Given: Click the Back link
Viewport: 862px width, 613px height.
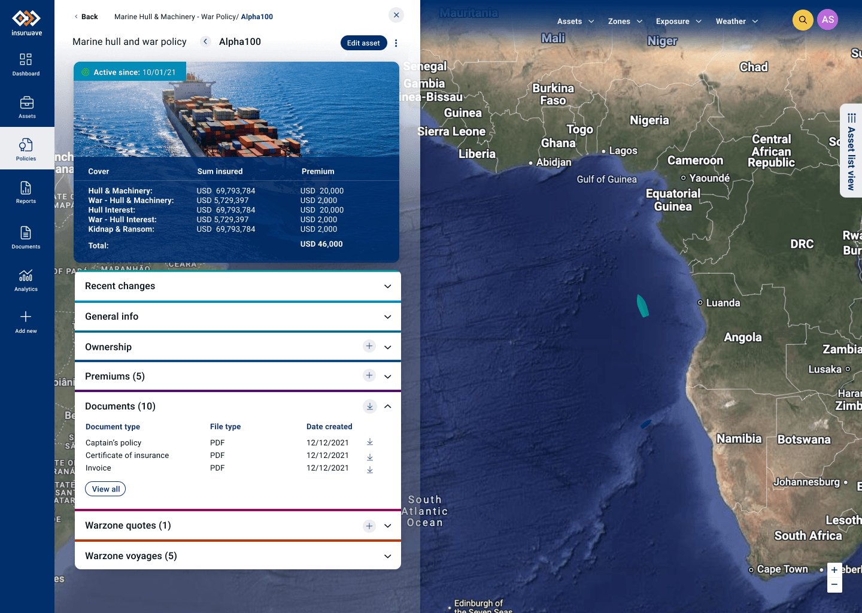Looking at the screenshot, I should [86, 17].
